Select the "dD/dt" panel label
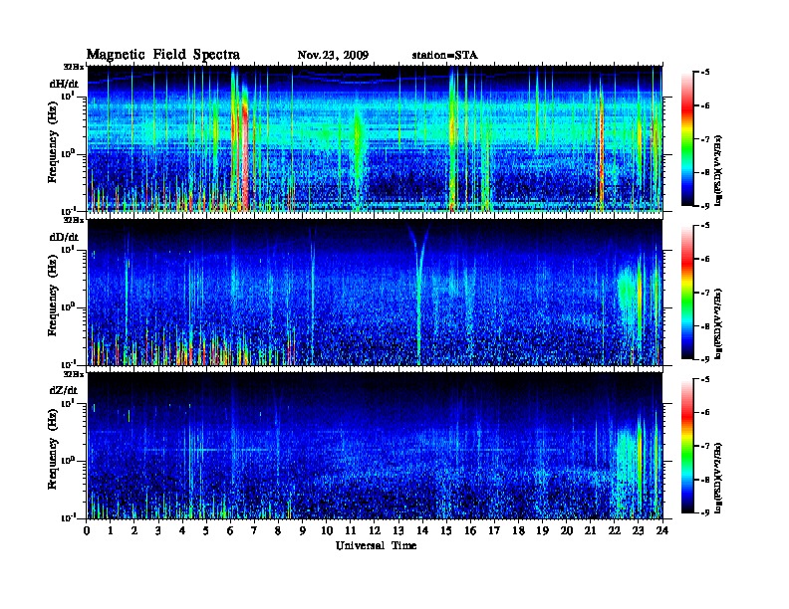 (64, 237)
